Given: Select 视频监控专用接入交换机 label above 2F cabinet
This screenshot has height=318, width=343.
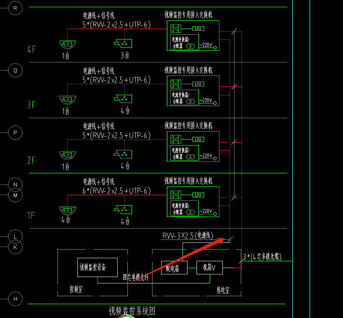Looking at the screenshot, I should coord(188,126).
